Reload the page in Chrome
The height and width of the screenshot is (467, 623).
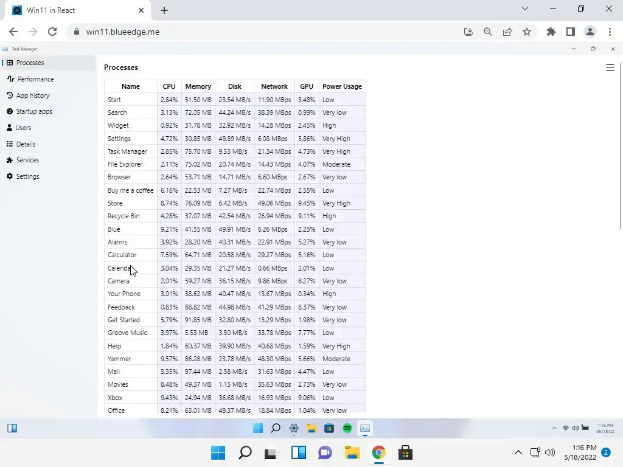[x=52, y=32]
